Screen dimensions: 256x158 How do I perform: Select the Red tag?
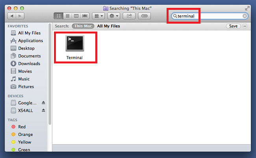coord(22,127)
